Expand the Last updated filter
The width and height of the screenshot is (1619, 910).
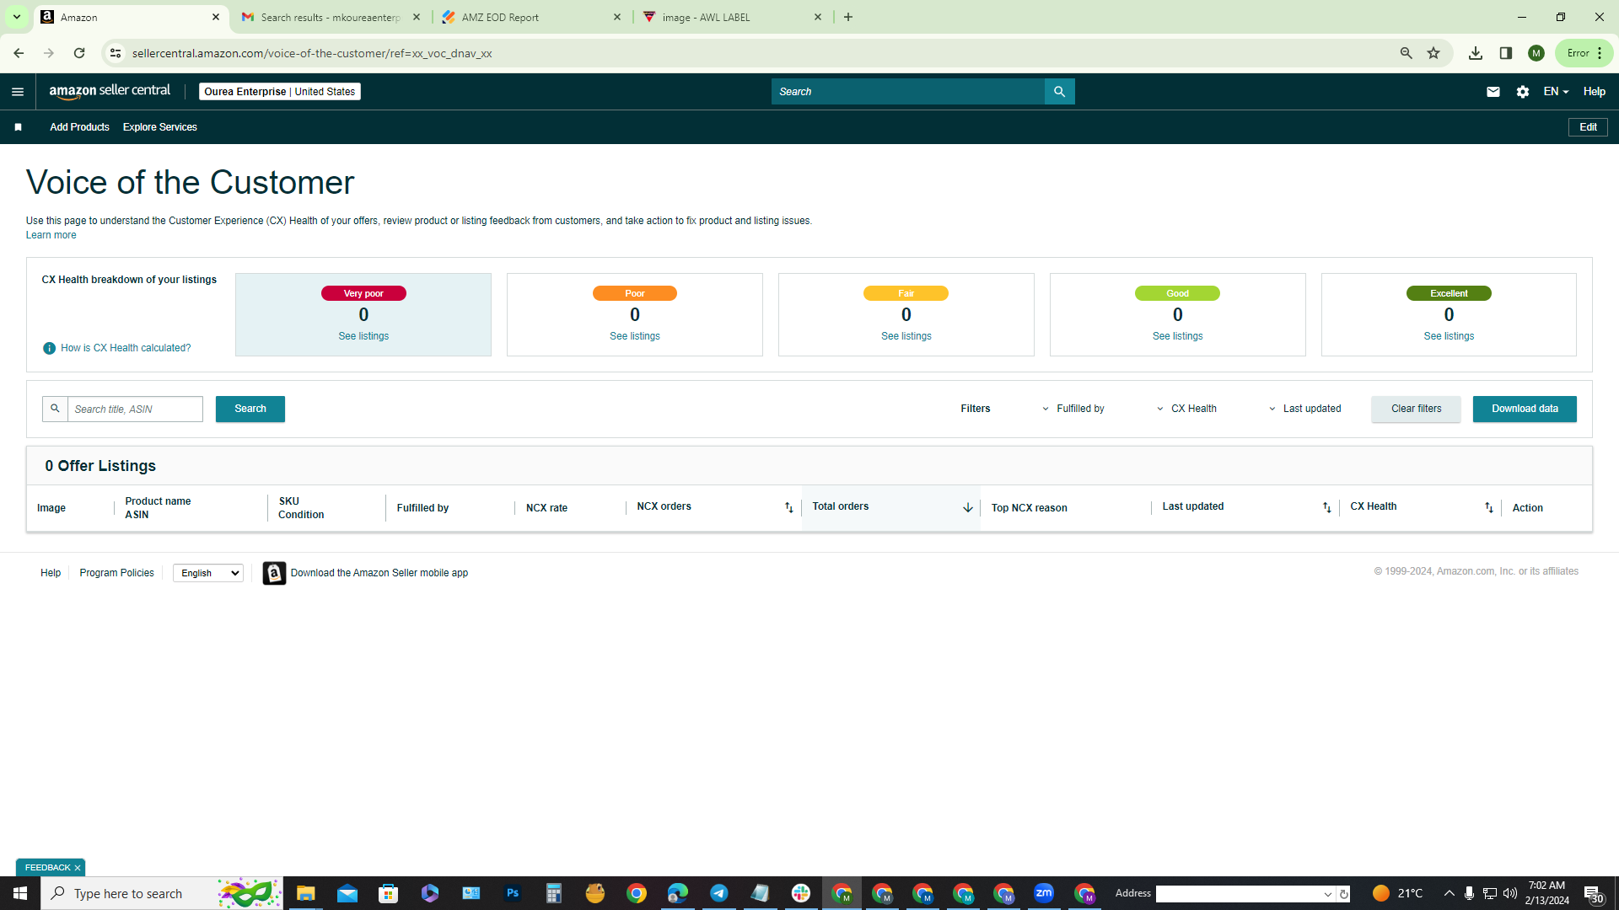click(1304, 409)
